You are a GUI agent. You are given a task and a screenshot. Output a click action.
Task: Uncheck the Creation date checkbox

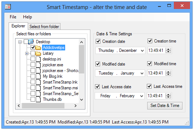(98, 41)
